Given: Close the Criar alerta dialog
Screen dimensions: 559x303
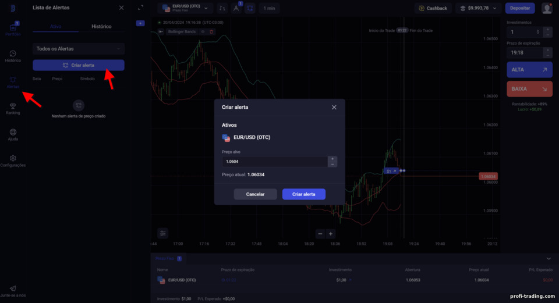Looking at the screenshot, I should [334, 107].
